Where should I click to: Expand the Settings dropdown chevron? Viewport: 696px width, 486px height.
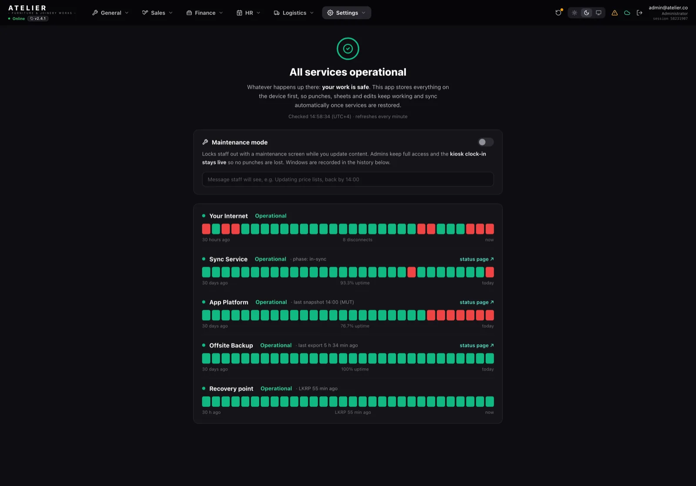[x=364, y=13]
